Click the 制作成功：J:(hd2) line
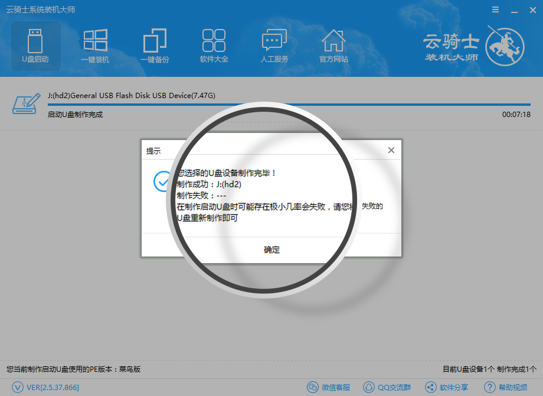 click(x=209, y=184)
